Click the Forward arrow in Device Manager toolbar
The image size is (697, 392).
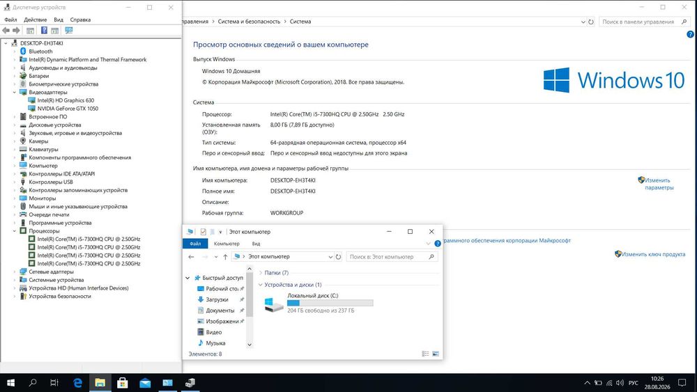[x=16, y=30]
